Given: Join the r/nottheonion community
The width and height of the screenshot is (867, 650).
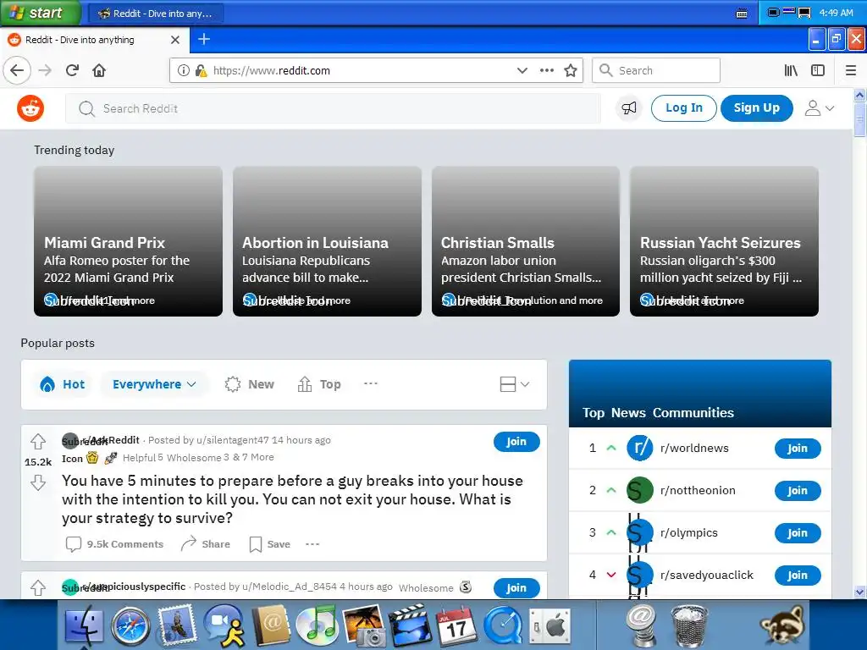Looking at the screenshot, I should pos(798,491).
